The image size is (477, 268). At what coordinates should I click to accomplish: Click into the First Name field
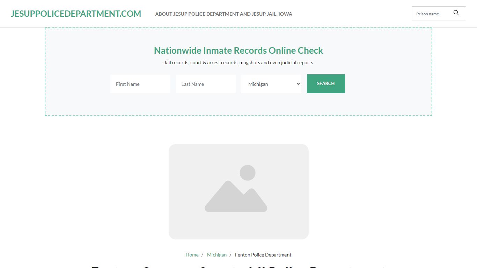pyautogui.click(x=140, y=84)
